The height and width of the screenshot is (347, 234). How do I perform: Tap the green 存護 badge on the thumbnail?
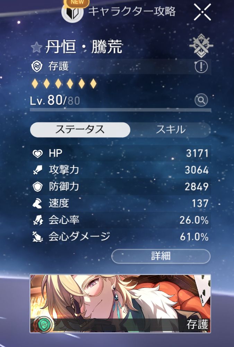click(44, 325)
